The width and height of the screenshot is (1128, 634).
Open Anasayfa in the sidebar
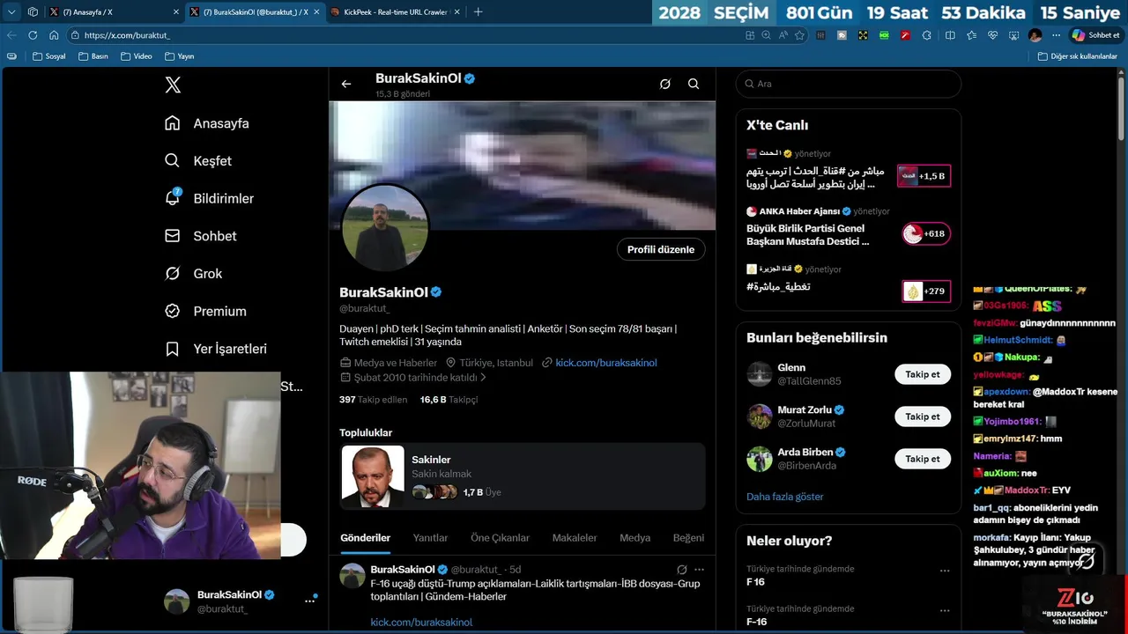click(x=207, y=123)
